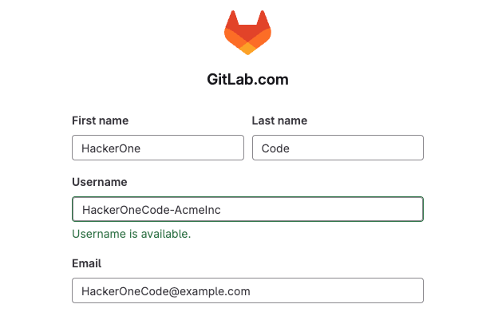
Task: Select the Email input field
Action: pyautogui.click(x=247, y=291)
